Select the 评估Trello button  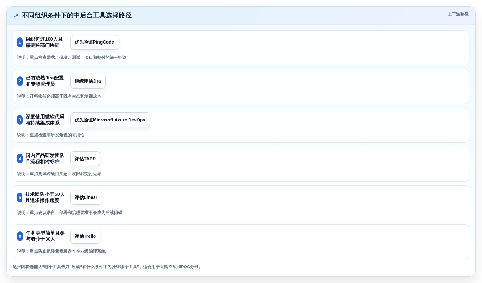point(85,236)
